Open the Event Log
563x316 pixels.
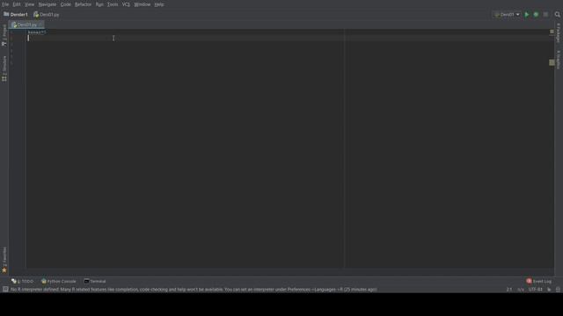pos(538,281)
